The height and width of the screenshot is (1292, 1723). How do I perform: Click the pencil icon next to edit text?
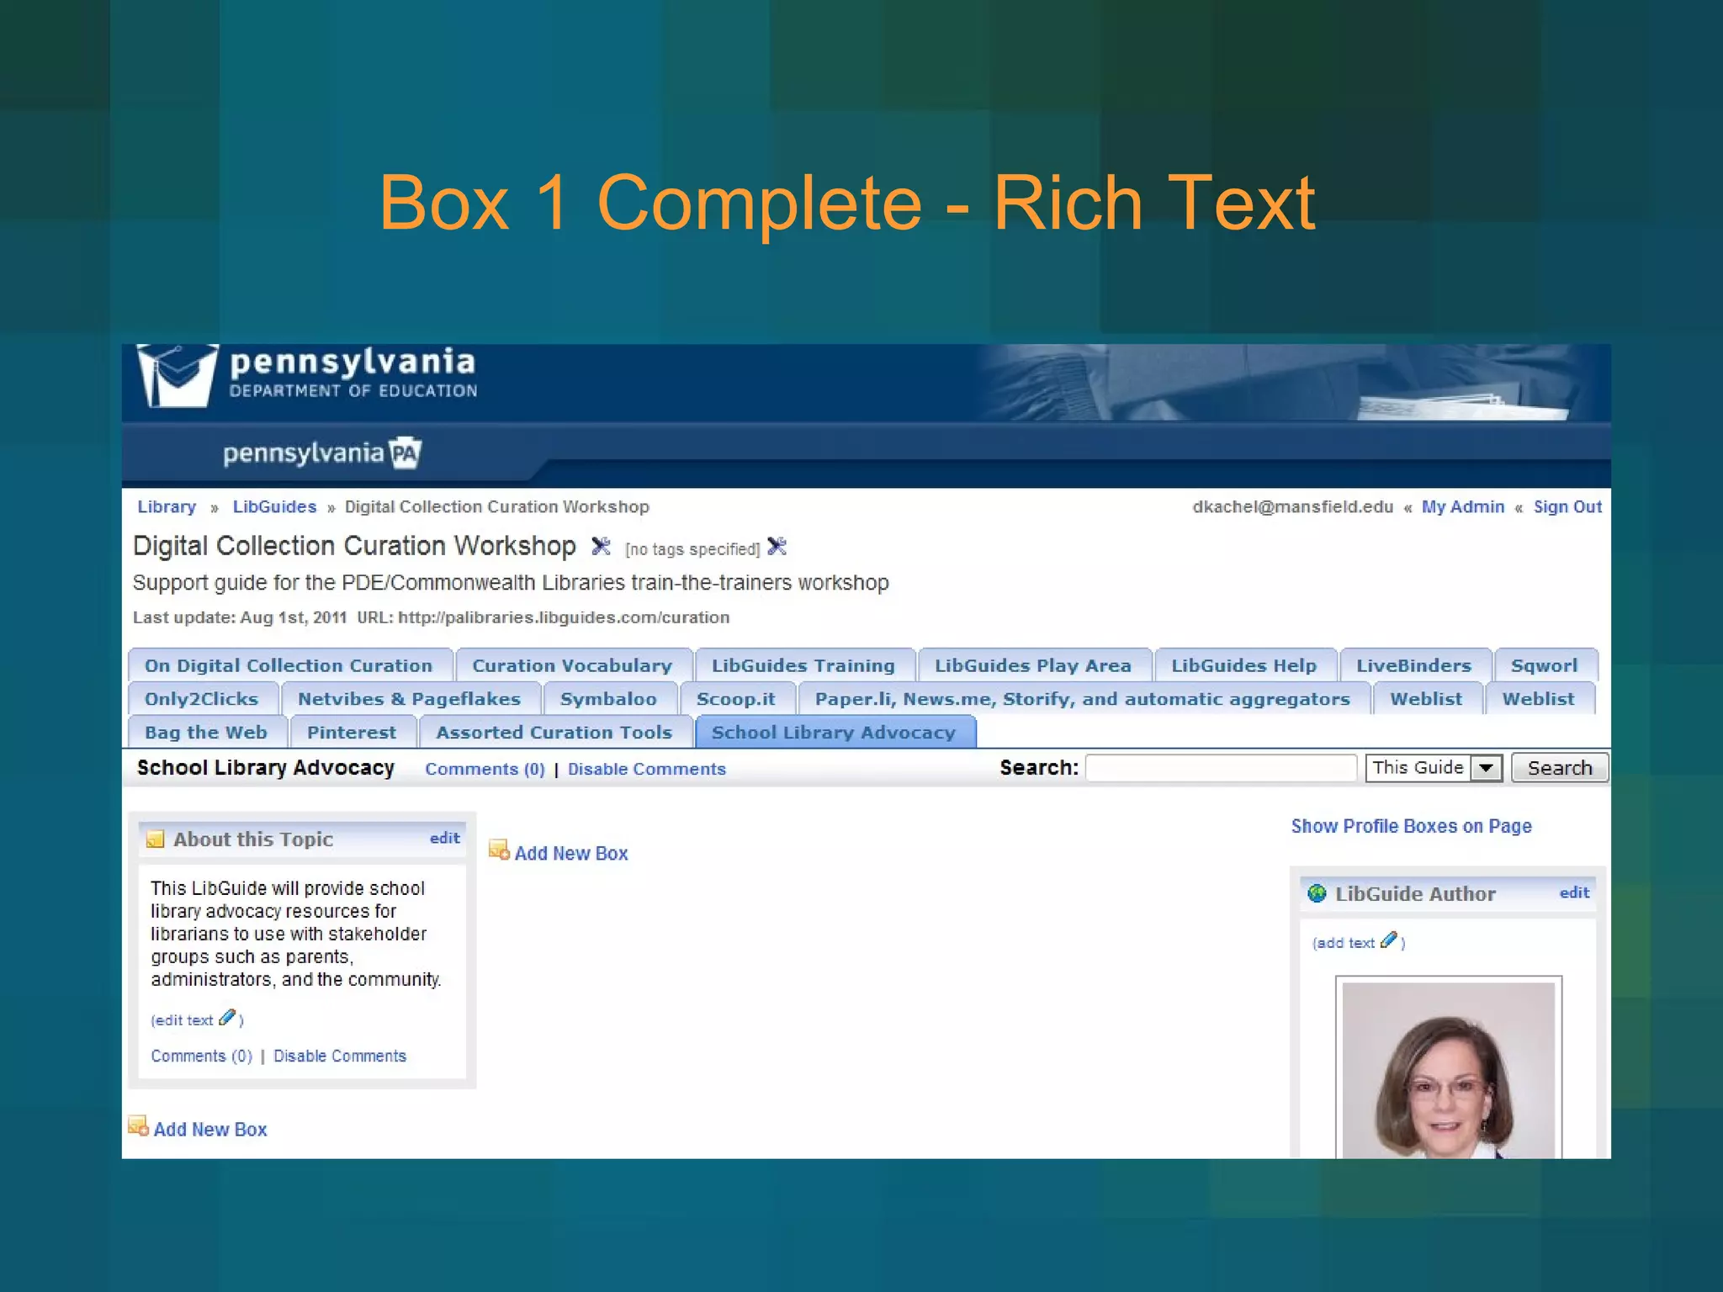pyautogui.click(x=227, y=1019)
